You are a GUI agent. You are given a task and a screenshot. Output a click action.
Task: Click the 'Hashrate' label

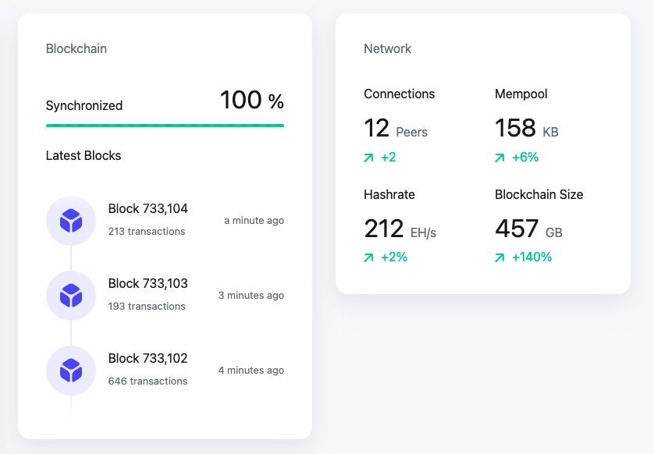point(389,195)
